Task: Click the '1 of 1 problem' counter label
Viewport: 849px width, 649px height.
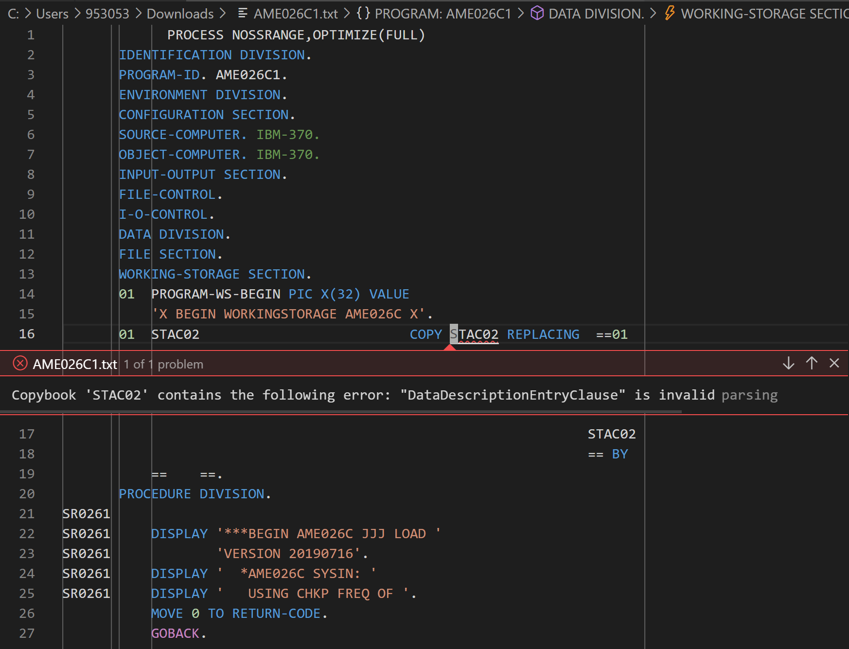Action: [x=163, y=364]
